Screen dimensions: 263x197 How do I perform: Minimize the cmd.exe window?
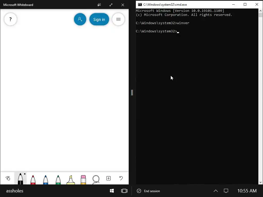233,5
